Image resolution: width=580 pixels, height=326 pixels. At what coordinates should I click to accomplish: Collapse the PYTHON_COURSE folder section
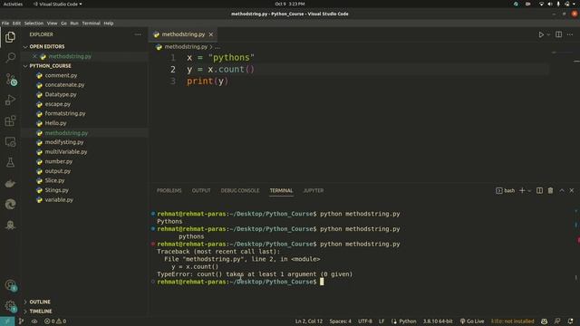pyautogui.click(x=50, y=66)
